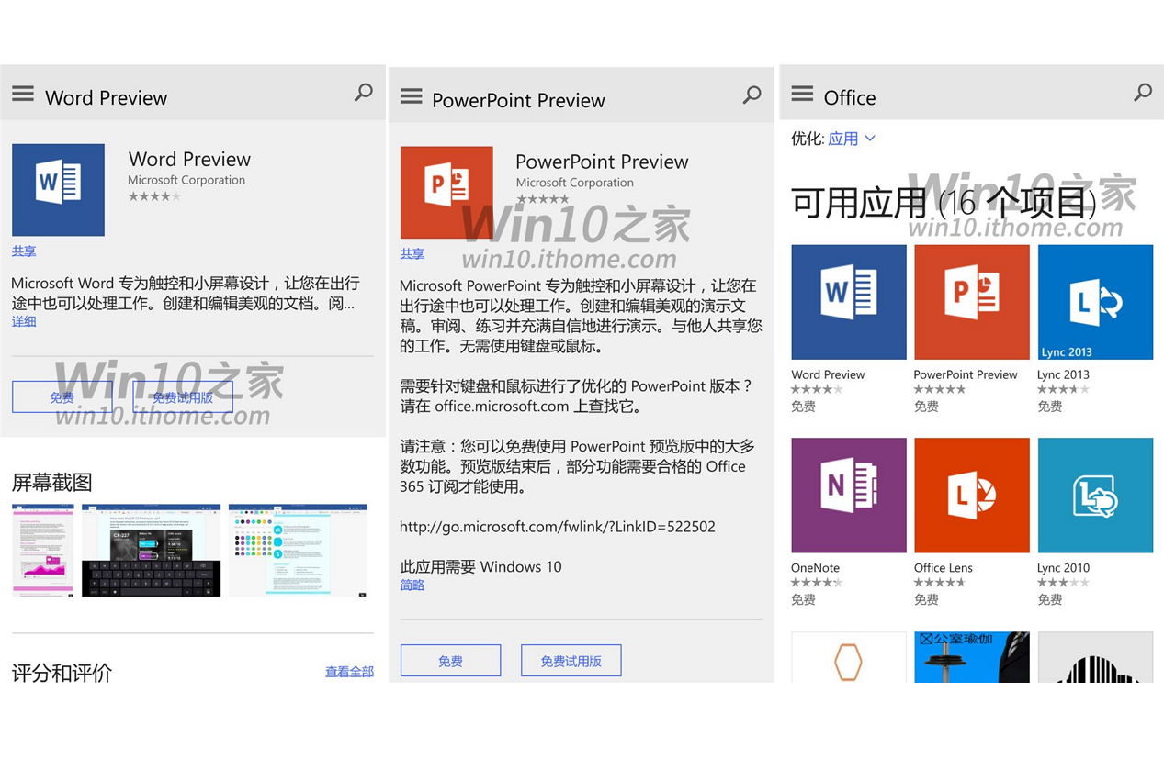Click the 评分和评价 section heading
The height and width of the screenshot is (781, 1164).
[x=62, y=673]
